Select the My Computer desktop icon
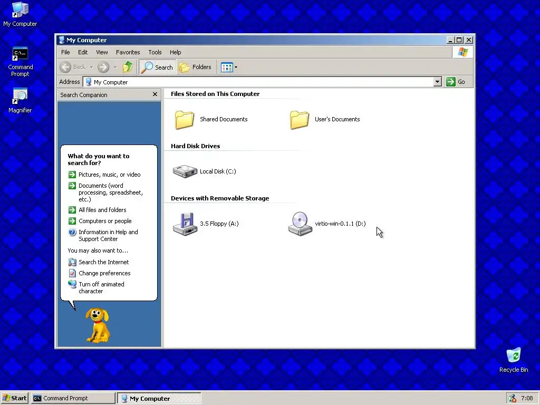Image resolution: width=540 pixels, height=405 pixels. pyautogui.click(x=20, y=14)
